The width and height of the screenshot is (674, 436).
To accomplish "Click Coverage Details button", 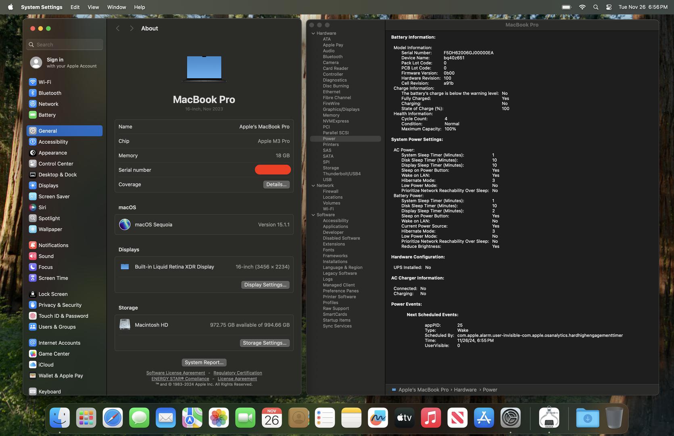I will click(x=276, y=184).
